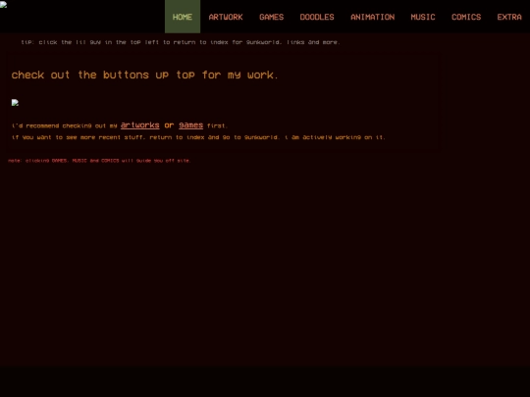
Task: Click the tip line about the lil guy
Action: (x=181, y=42)
